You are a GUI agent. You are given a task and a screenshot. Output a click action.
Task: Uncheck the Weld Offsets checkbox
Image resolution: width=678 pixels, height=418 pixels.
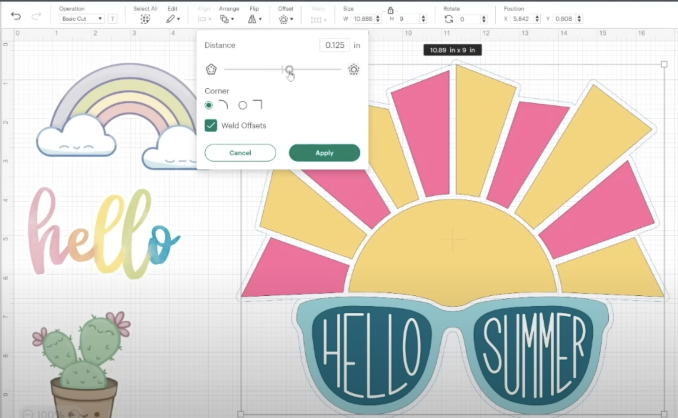coord(211,126)
